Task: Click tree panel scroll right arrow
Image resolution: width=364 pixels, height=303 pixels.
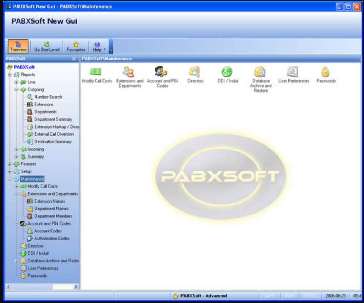Action: (x=76, y=287)
